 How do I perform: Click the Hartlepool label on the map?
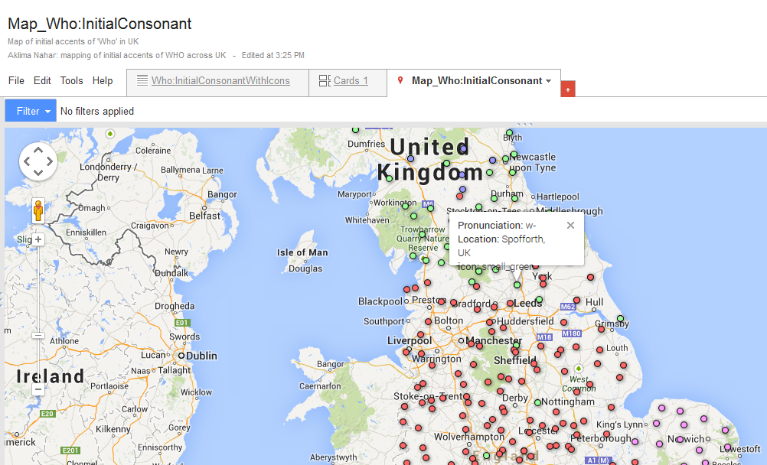pos(557,197)
